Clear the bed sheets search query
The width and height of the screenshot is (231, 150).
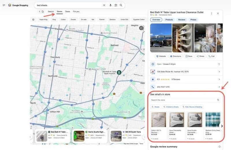pos(104,5)
